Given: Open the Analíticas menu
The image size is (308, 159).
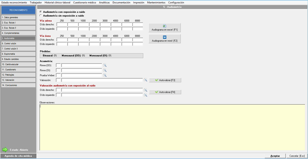Looking at the screenshot, I should (104, 2).
